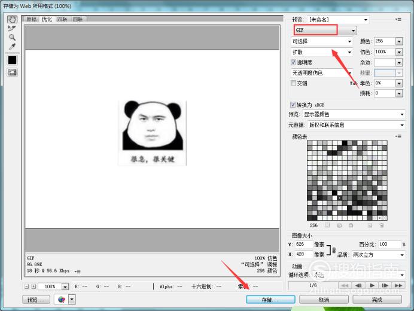This screenshot has height=311, width=414.
Task: Click the 96.89K file size text
Action: coord(35,264)
